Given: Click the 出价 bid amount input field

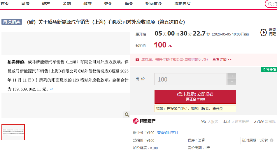Looking at the screenshot, I should [190, 79].
